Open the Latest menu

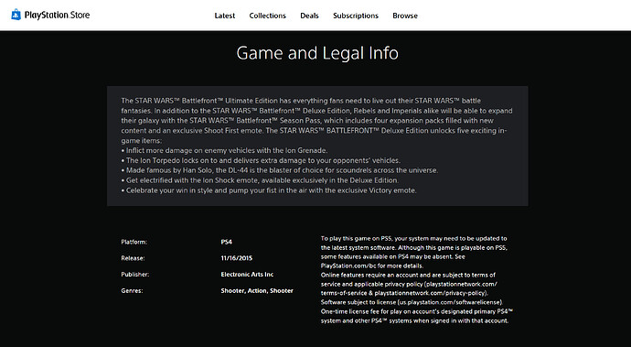(225, 16)
